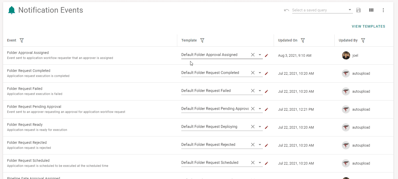
Task: Click autoupload name in Folder Request Scheduled row
Action: pos(361,163)
